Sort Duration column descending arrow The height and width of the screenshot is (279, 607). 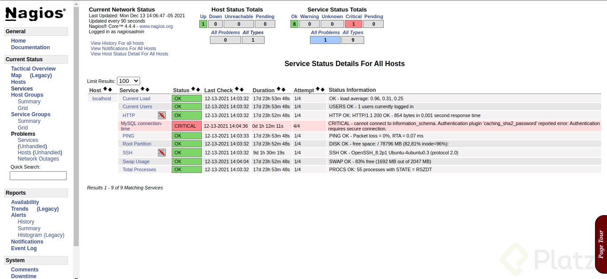(x=284, y=90)
